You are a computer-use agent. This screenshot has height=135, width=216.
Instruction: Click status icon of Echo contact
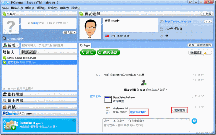[4, 58]
